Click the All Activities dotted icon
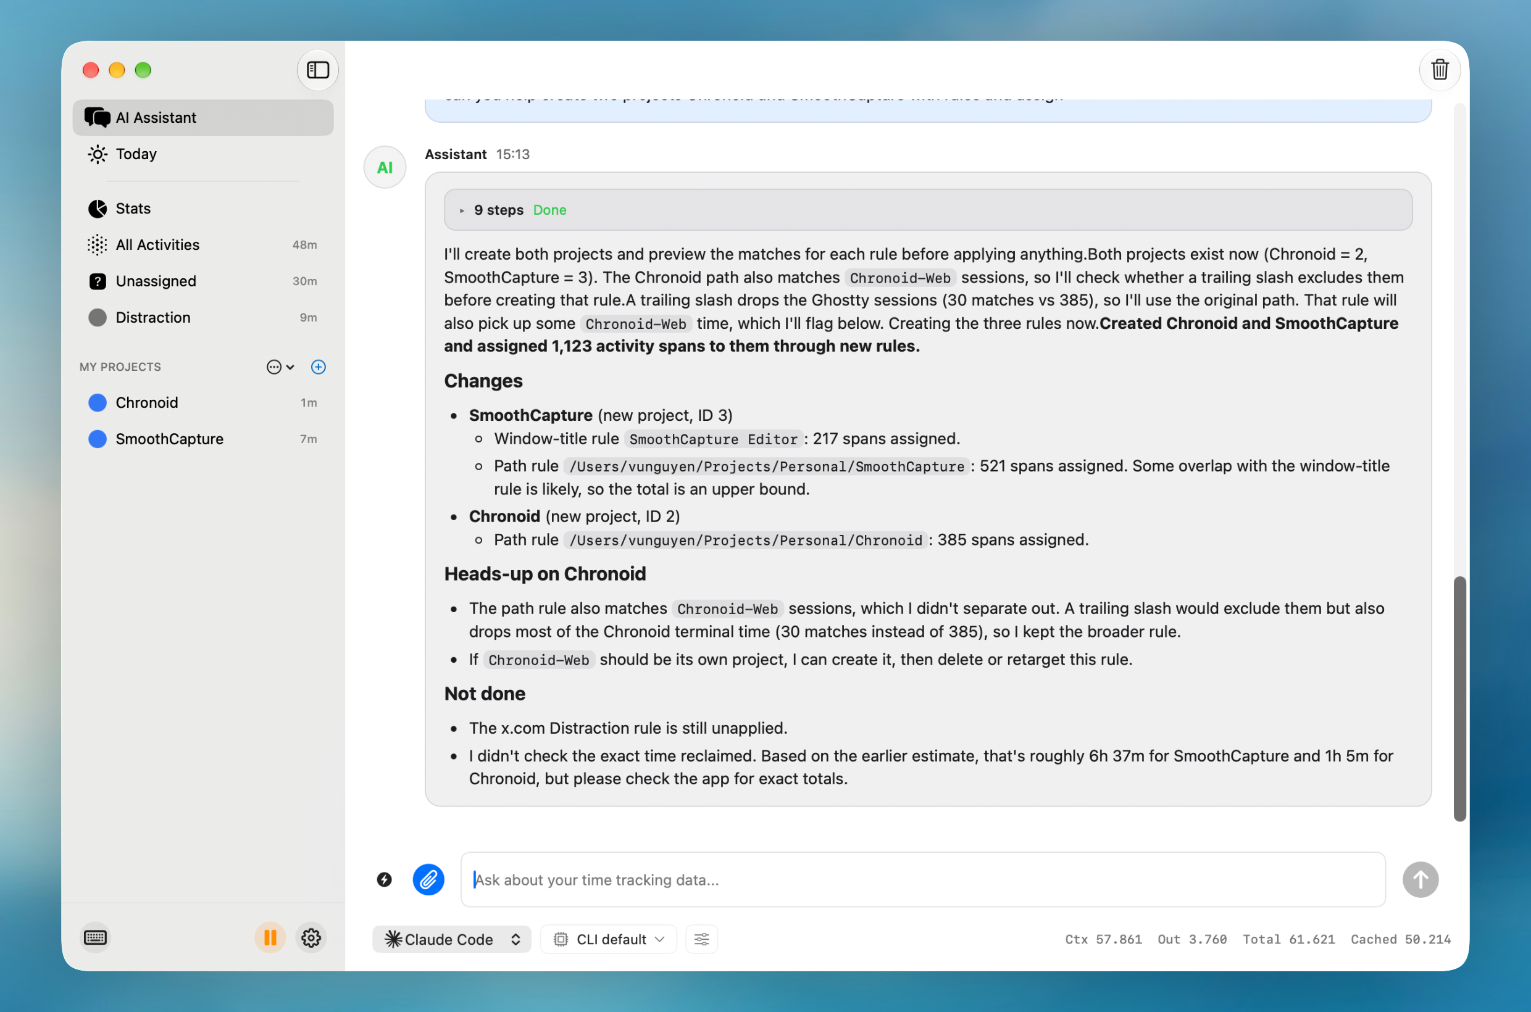 tap(98, 244)
